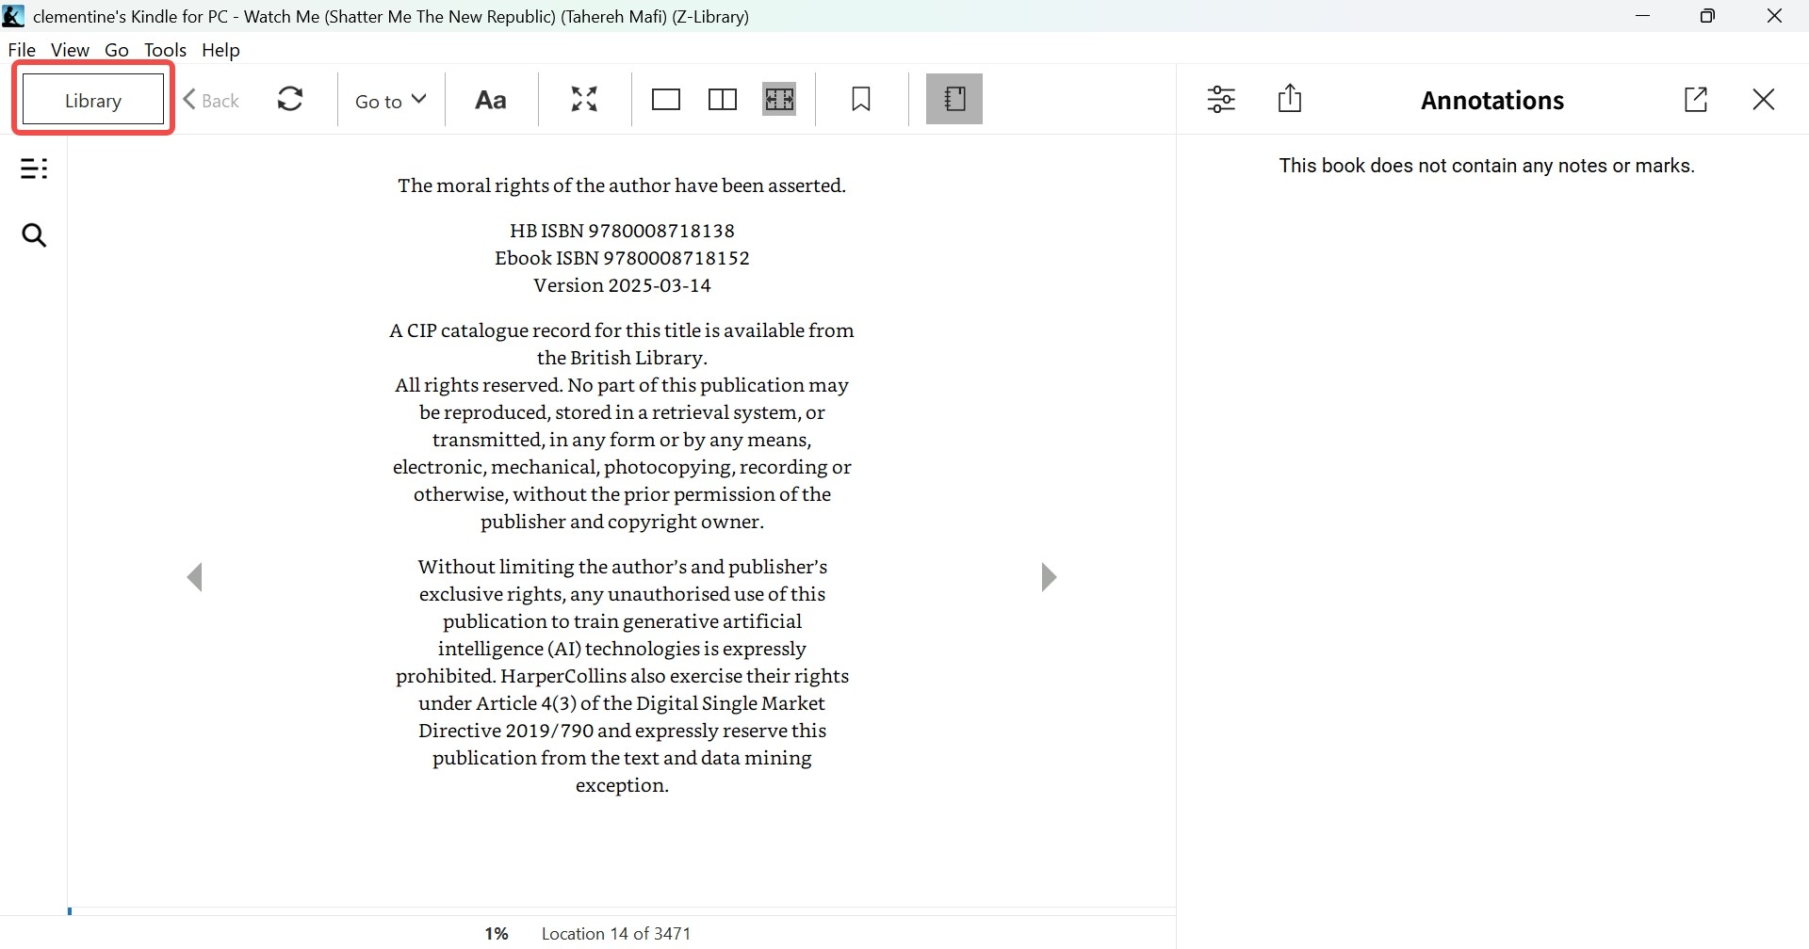Switch to two-column page layout
The height and width of the screenshot is (949, 1809).
point(721,99)
